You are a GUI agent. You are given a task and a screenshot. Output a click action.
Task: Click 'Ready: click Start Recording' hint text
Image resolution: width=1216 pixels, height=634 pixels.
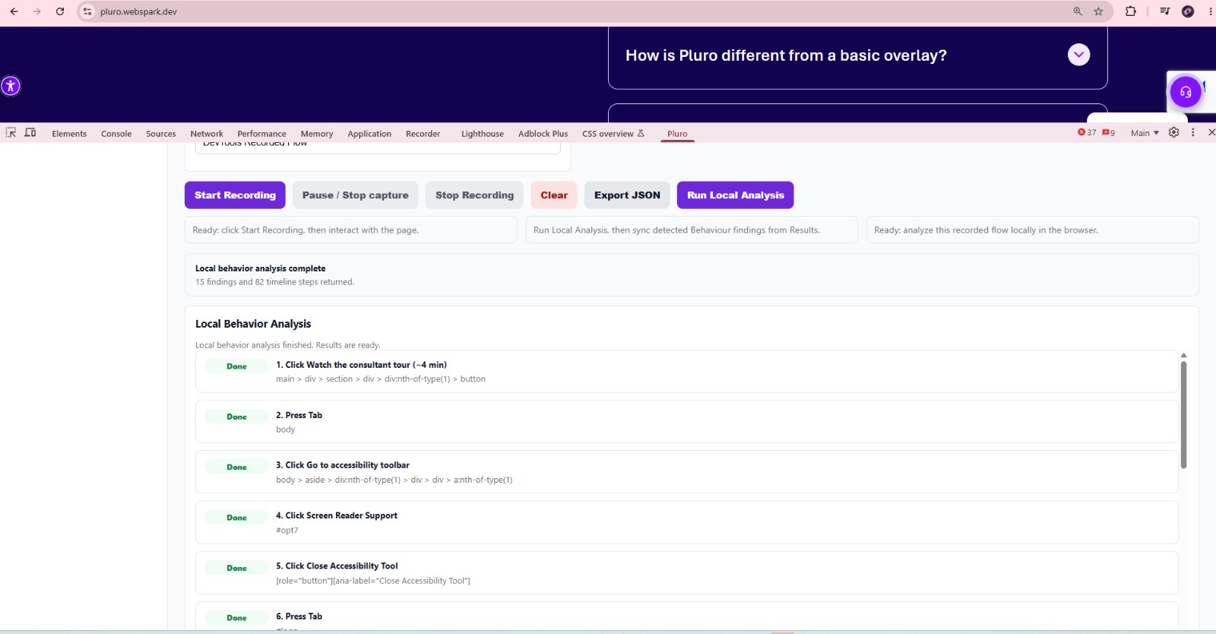click(306, 230)
